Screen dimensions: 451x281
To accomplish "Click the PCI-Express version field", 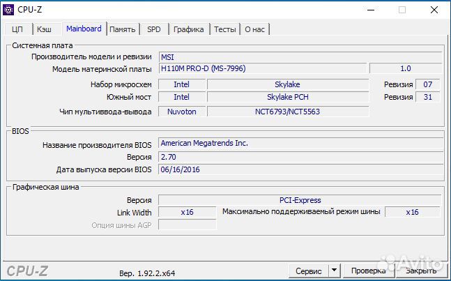I will tap(300, 200).
